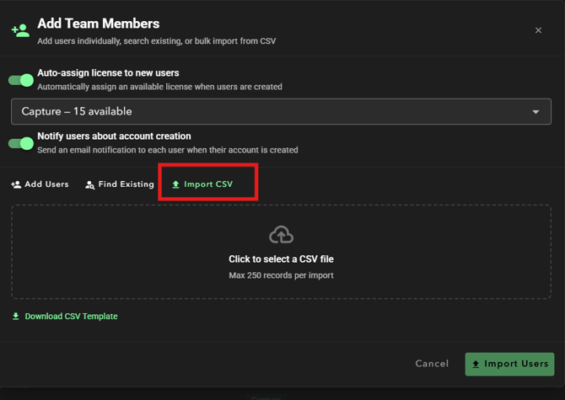Click the person-search icon on Find Existing

(x=90, y=184)
